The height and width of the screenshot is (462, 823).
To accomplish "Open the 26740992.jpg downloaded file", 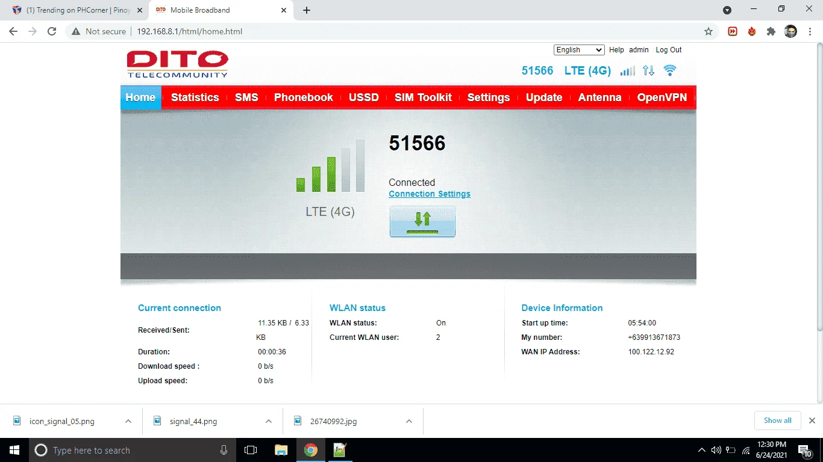I will coord(333,421).
